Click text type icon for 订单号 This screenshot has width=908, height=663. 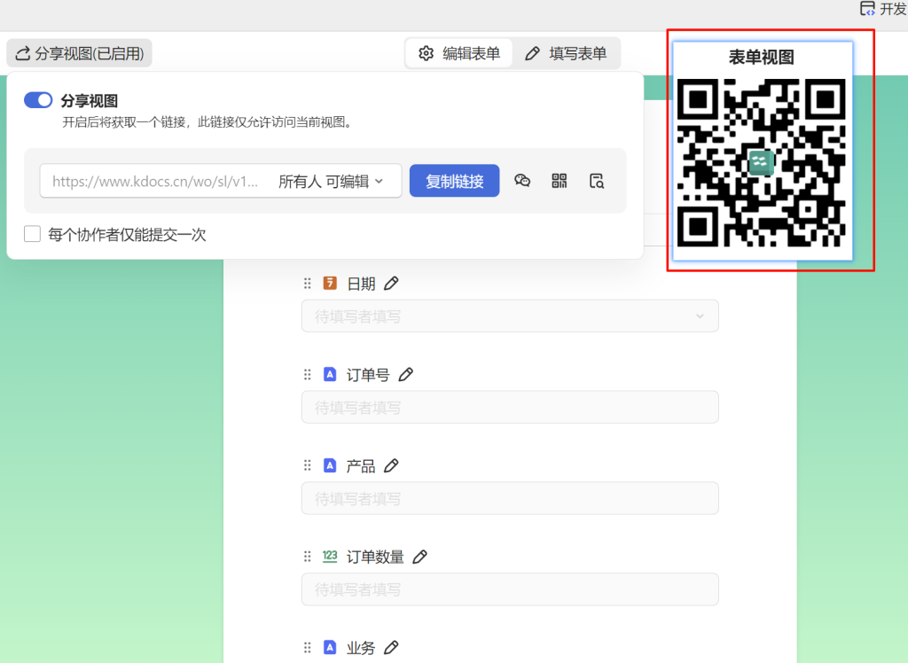click(330, 374)
